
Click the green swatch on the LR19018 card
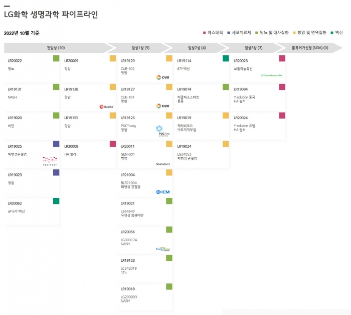point(169,286)
